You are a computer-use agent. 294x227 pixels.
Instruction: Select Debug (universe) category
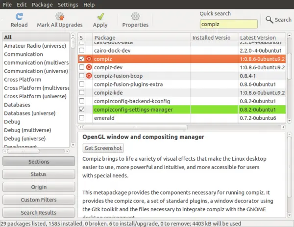click(36, 139)
